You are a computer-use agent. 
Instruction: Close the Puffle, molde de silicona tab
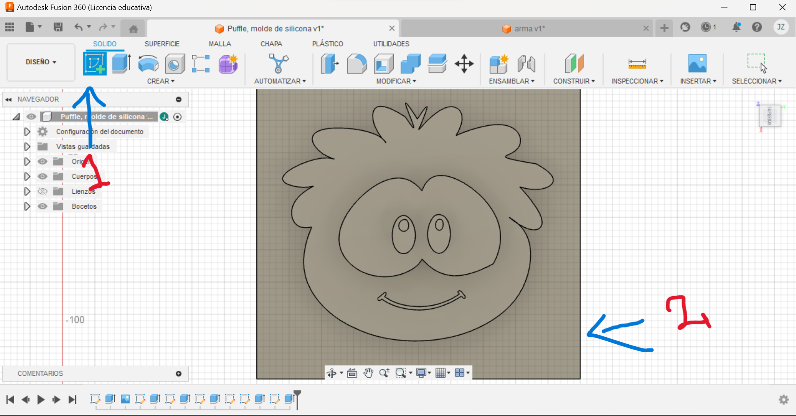coord(392,28)
